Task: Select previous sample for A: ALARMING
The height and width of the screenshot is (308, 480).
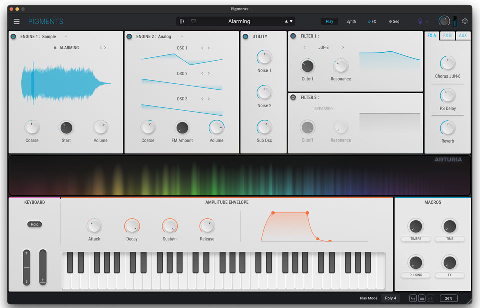Action: pos(100,47)
